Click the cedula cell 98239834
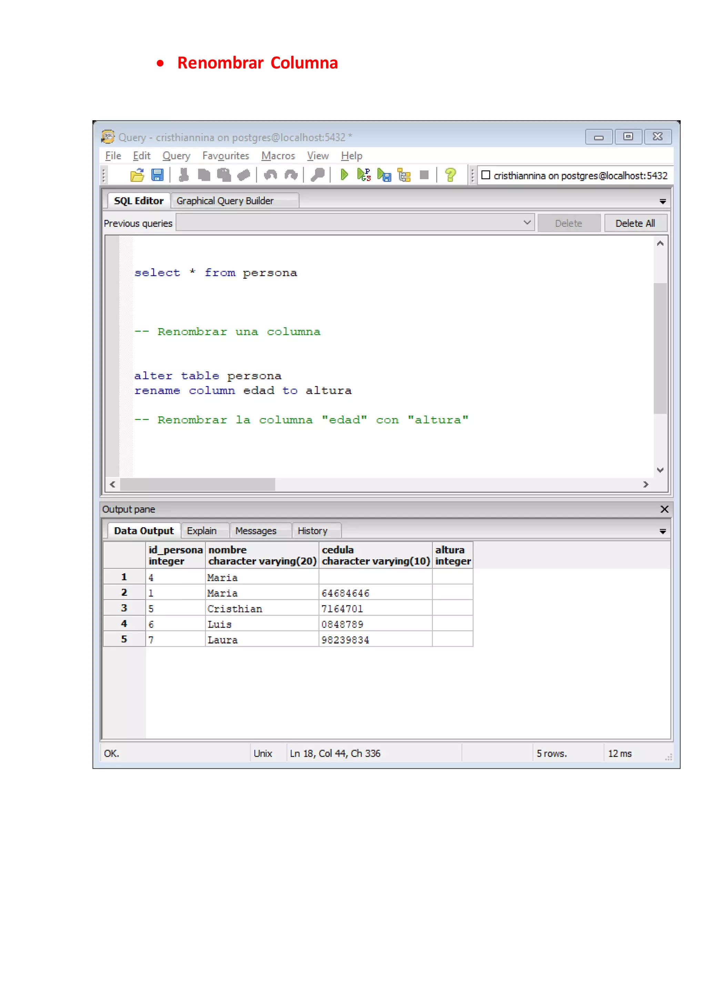Image resolution: width=706 pixels, height=998 pixels. coord(376,639)
